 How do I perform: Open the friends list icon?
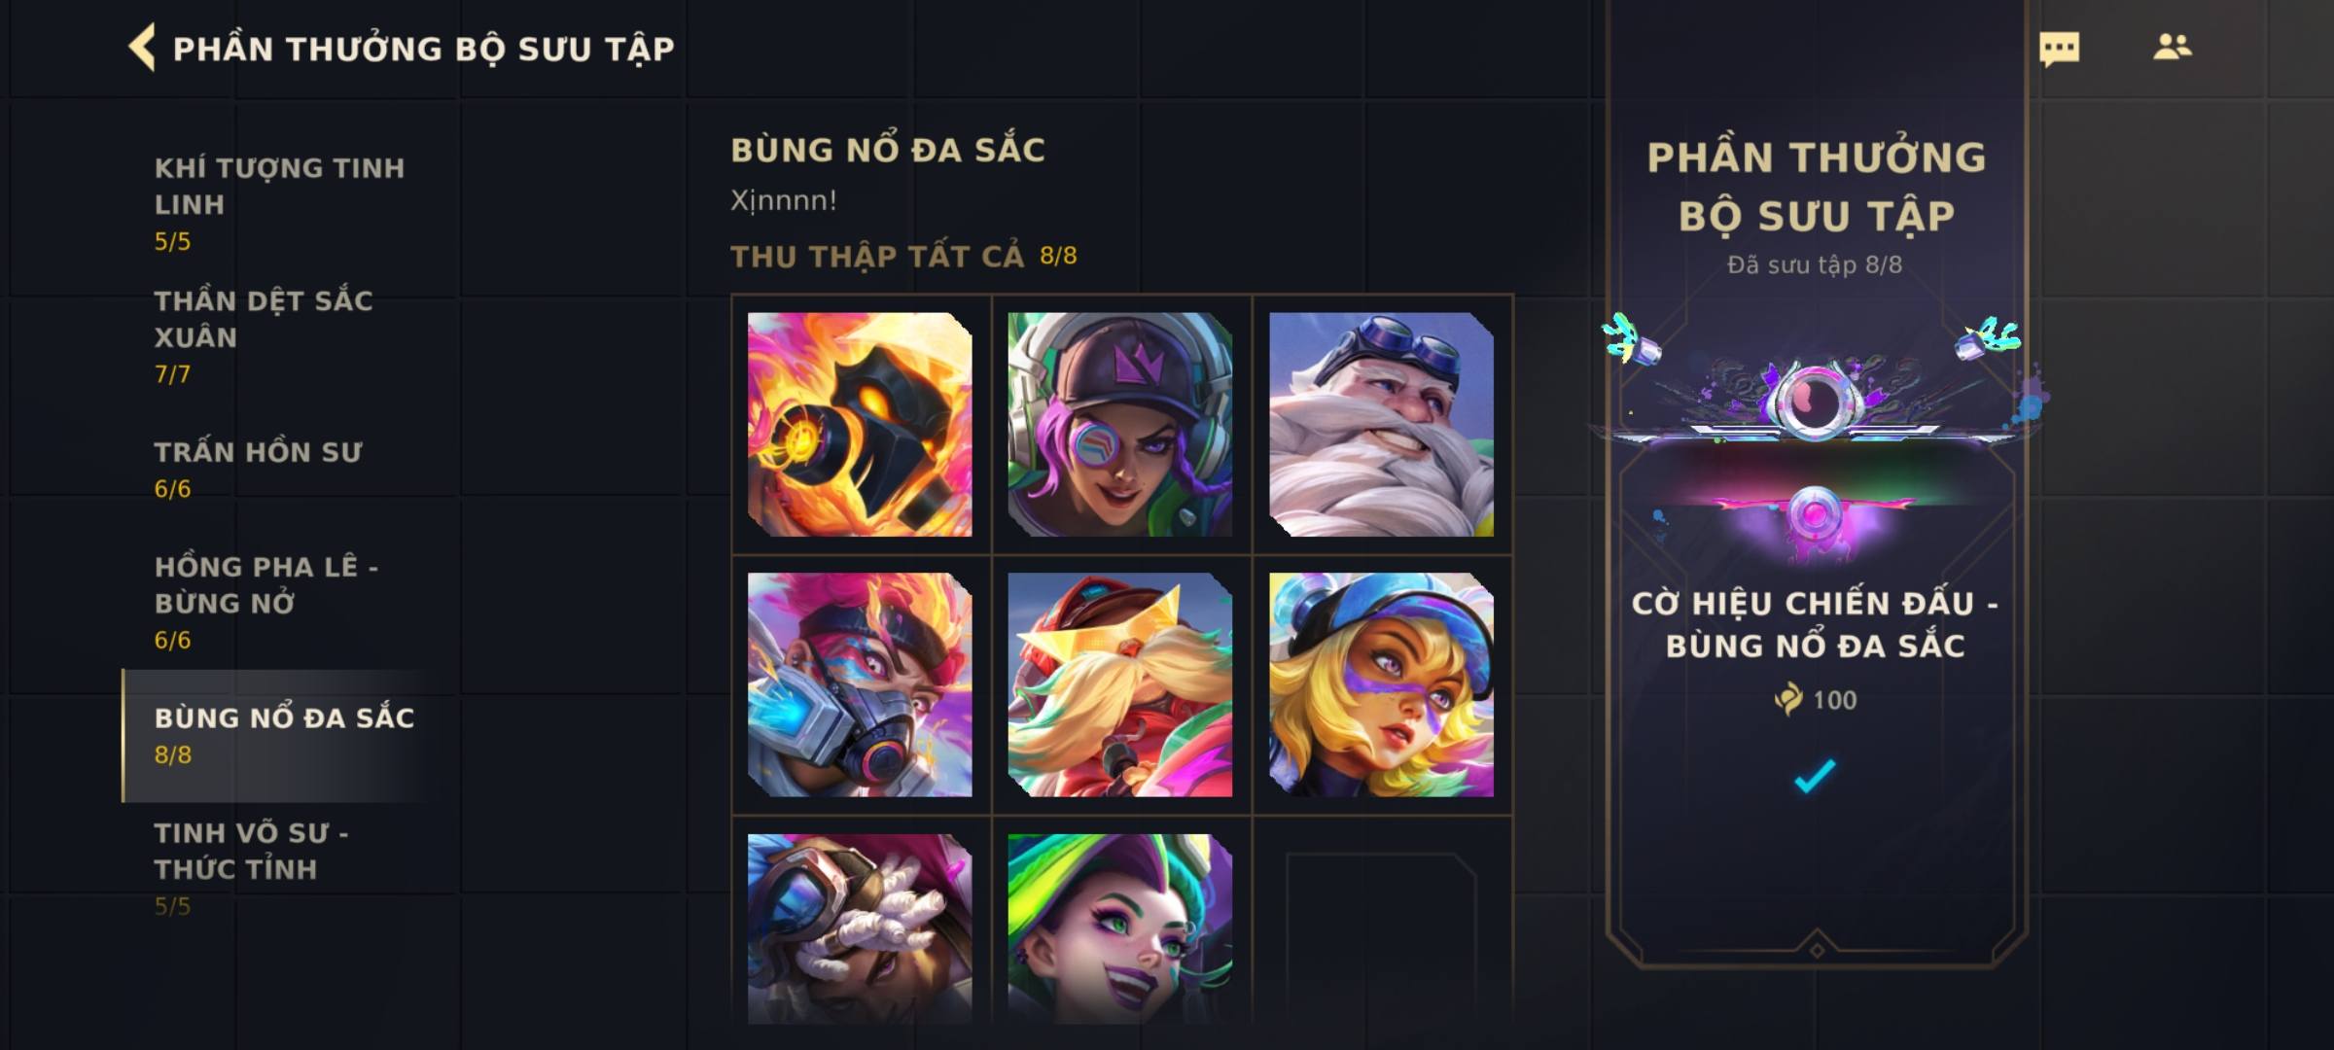pyautogui.click(x=2173, y=47)
